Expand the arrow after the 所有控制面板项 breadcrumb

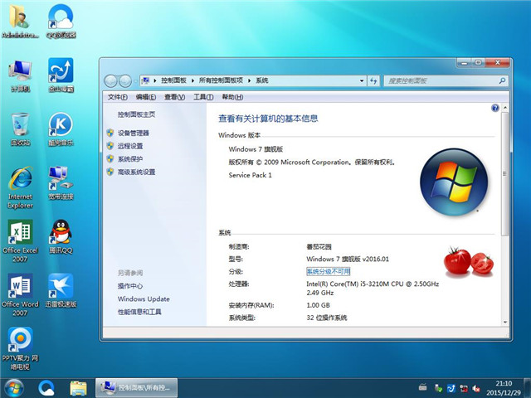tap(250, 80)
